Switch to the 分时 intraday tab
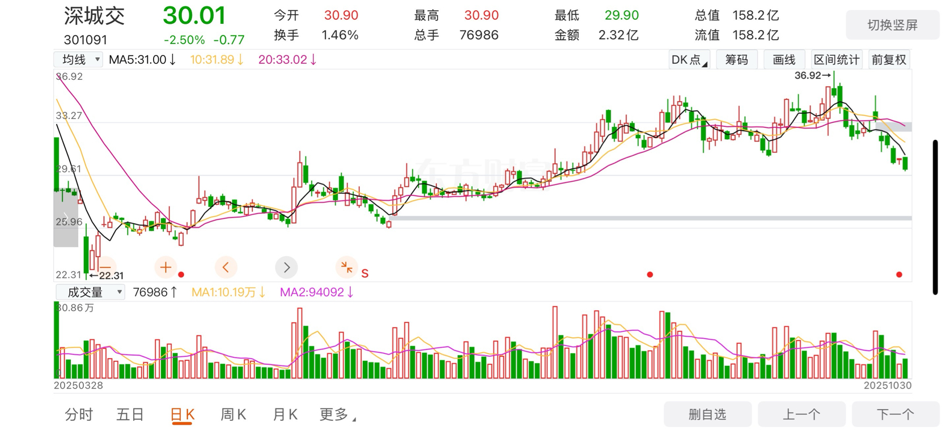946x435 pixels. [79, 415]
